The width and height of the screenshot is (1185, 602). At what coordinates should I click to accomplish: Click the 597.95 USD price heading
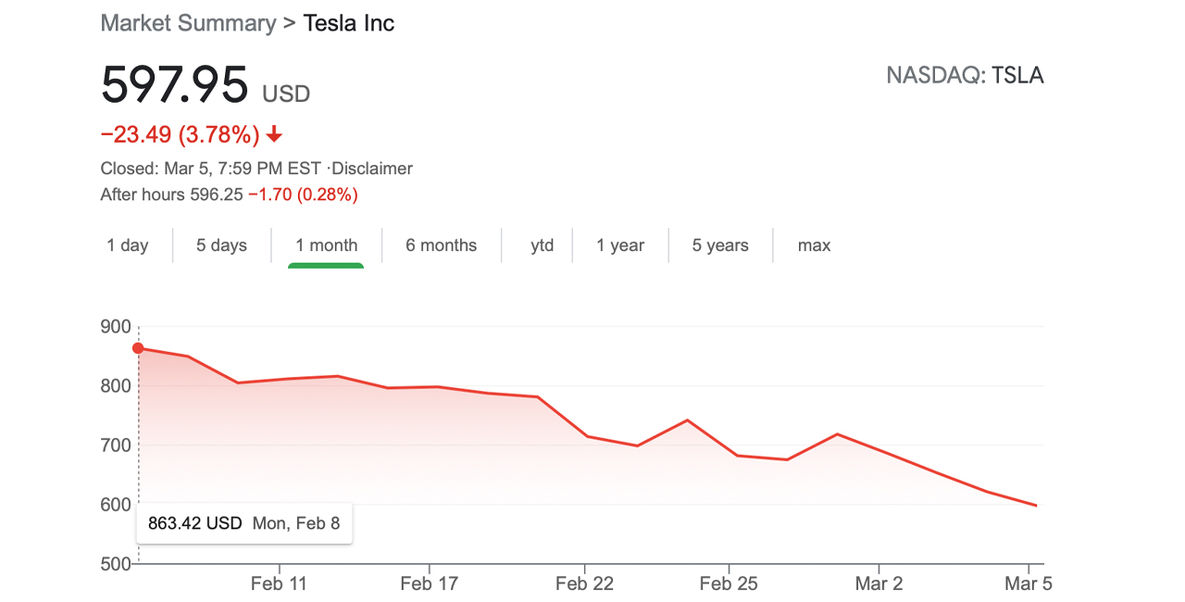(205, 86)
